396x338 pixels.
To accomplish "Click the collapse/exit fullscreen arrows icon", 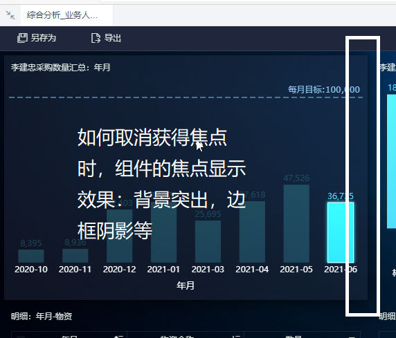I will point(10,15).
